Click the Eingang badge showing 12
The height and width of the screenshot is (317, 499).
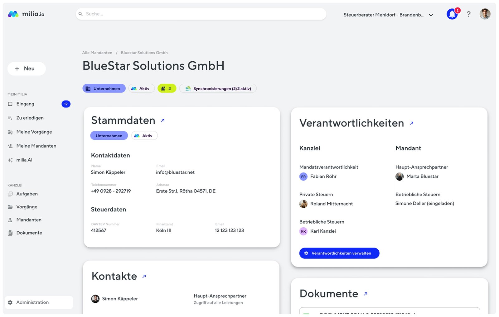point(66,104)
